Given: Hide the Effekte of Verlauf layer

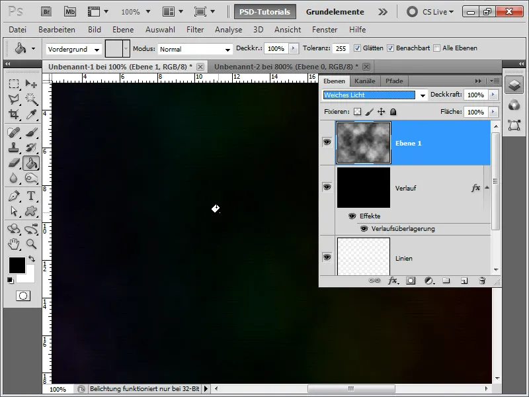Looking at the screenshot, I should 352,216.
